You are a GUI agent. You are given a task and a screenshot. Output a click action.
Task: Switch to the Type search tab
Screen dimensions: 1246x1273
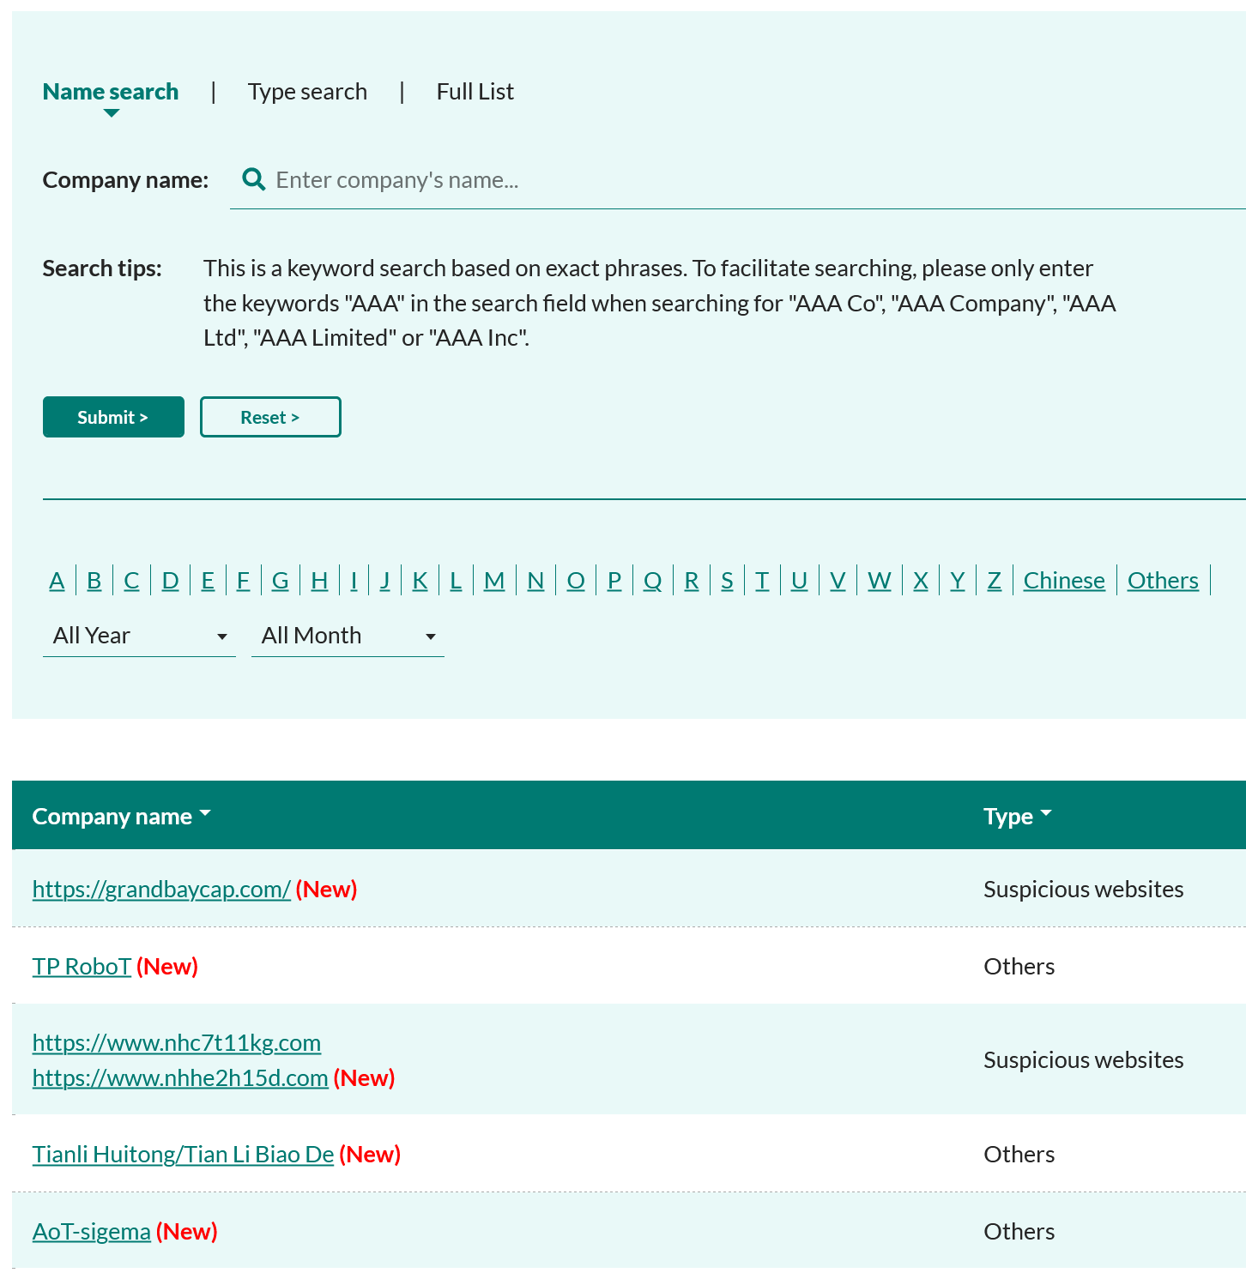[307, 92]
